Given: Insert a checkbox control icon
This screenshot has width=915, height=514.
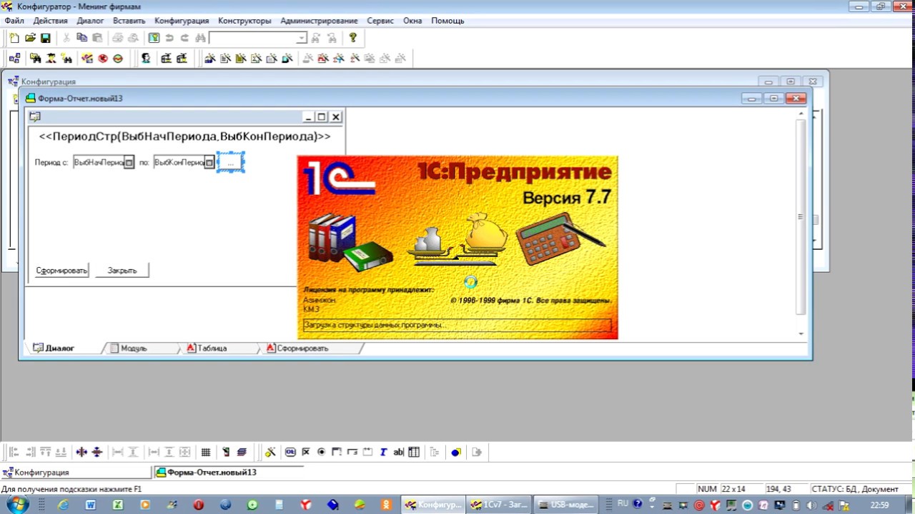Looking at the screenshot, I should click(x=306, y=452).
